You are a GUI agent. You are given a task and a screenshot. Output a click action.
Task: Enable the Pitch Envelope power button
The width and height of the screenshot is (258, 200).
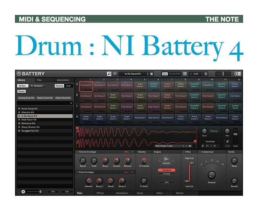[77, 172]
